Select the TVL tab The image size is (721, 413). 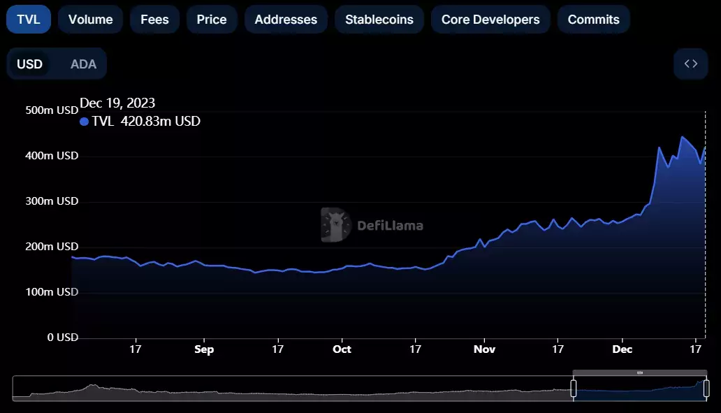click(29, 20)
